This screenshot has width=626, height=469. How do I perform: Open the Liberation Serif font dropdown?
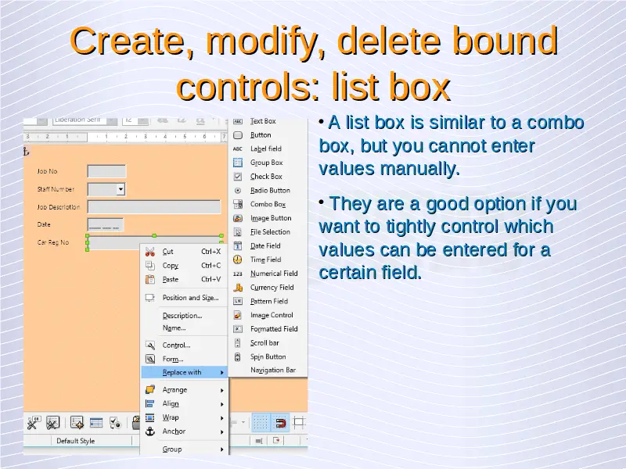pos(112,121)
